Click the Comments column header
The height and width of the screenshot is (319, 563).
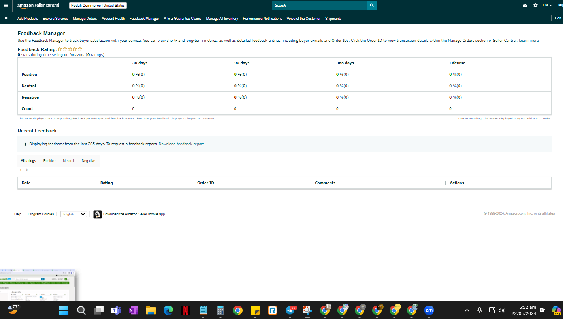tap(325, 183)
